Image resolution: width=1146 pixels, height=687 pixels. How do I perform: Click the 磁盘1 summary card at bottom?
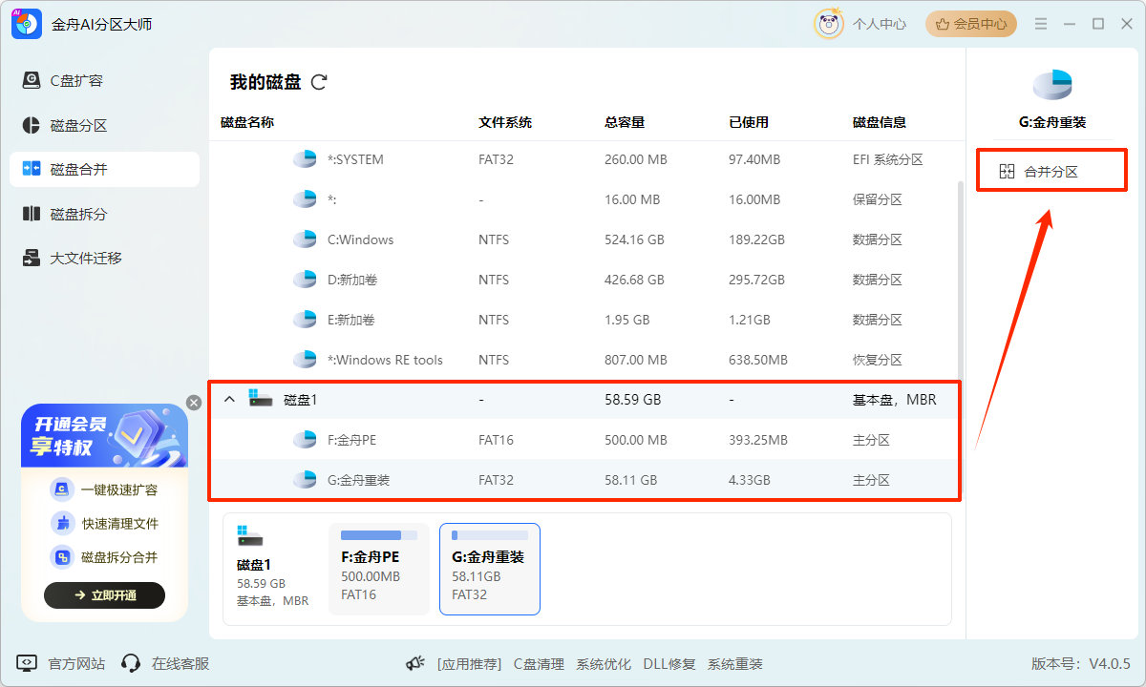tap(273, 569)
